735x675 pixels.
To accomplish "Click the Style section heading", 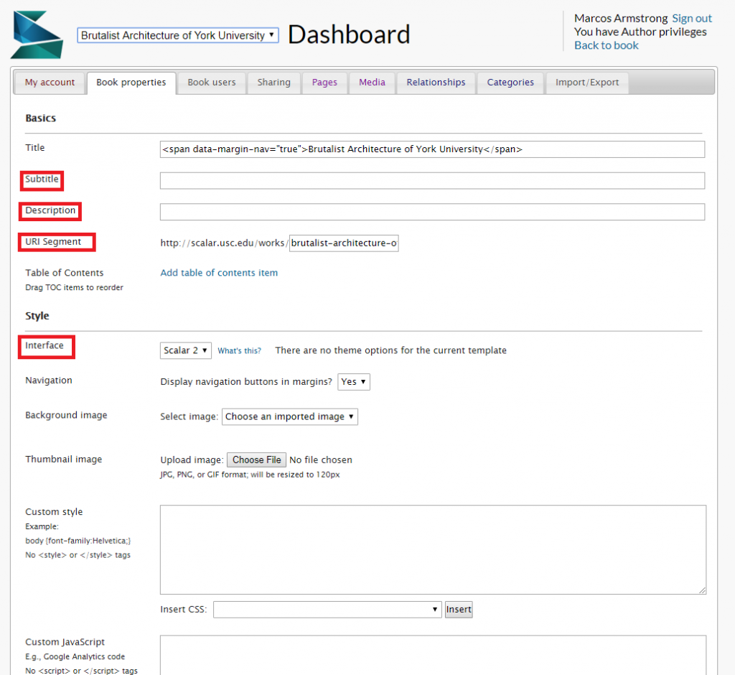I will pos(37,316).
